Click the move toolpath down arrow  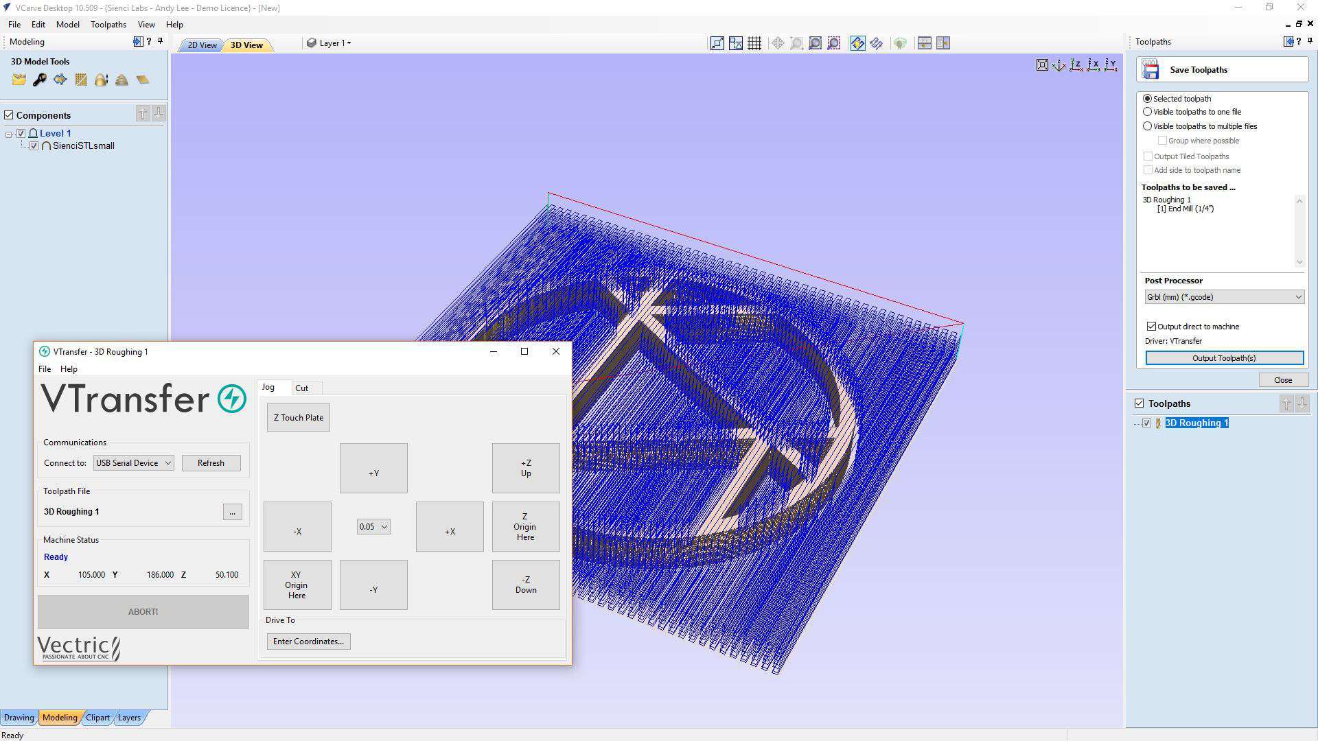coord(1302,403)
